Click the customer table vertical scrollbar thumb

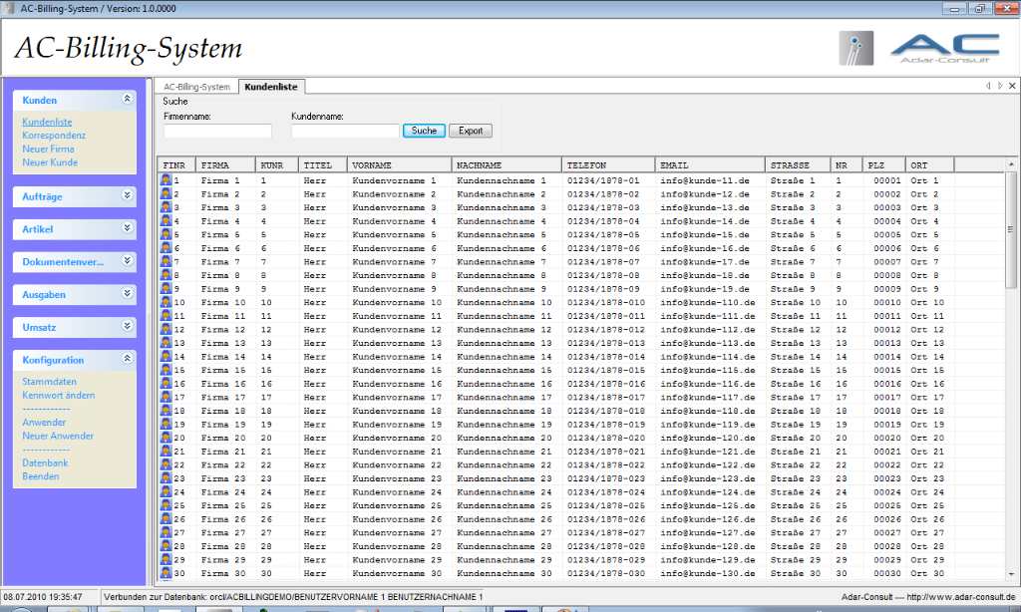point(1011,229)
